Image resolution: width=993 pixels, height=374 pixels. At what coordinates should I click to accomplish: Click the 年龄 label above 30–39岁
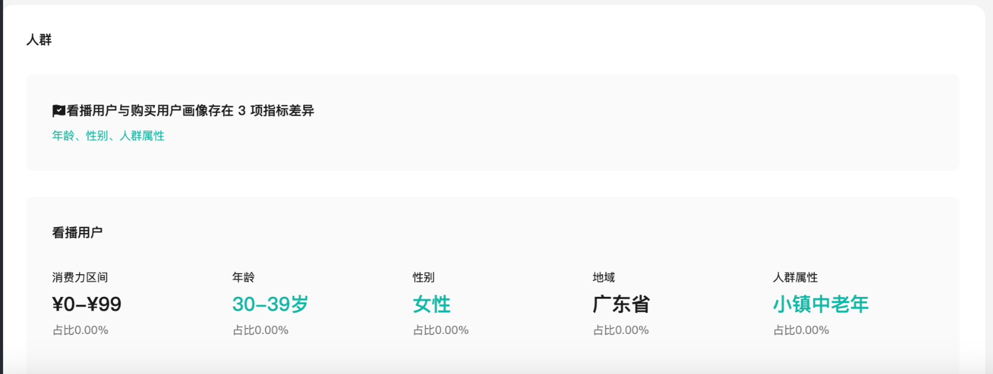[x=243, y=277]
